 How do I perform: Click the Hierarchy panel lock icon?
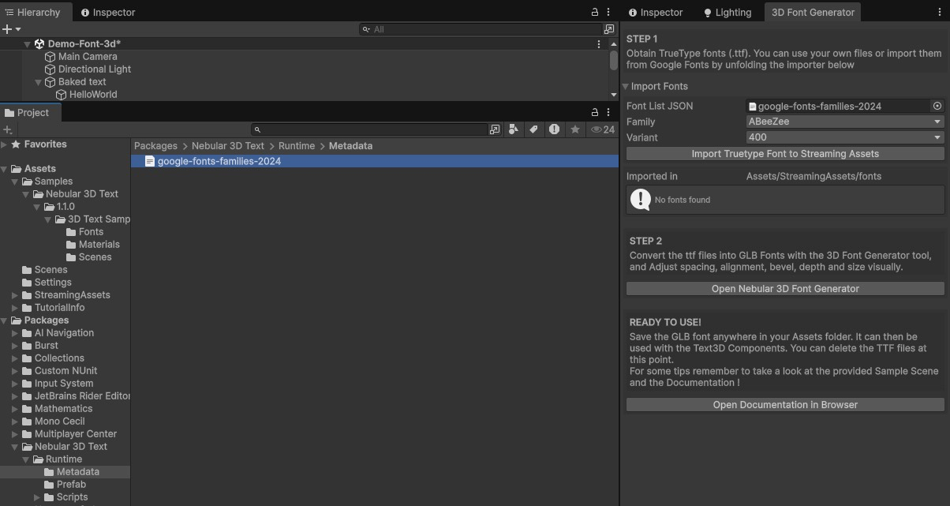tap(595, 12)
